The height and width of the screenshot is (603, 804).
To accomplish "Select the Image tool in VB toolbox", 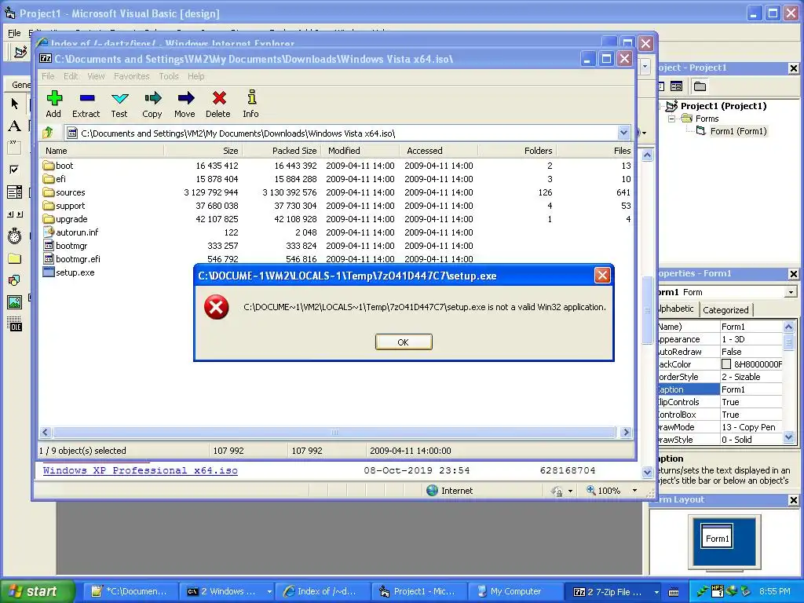I will 14,302.
